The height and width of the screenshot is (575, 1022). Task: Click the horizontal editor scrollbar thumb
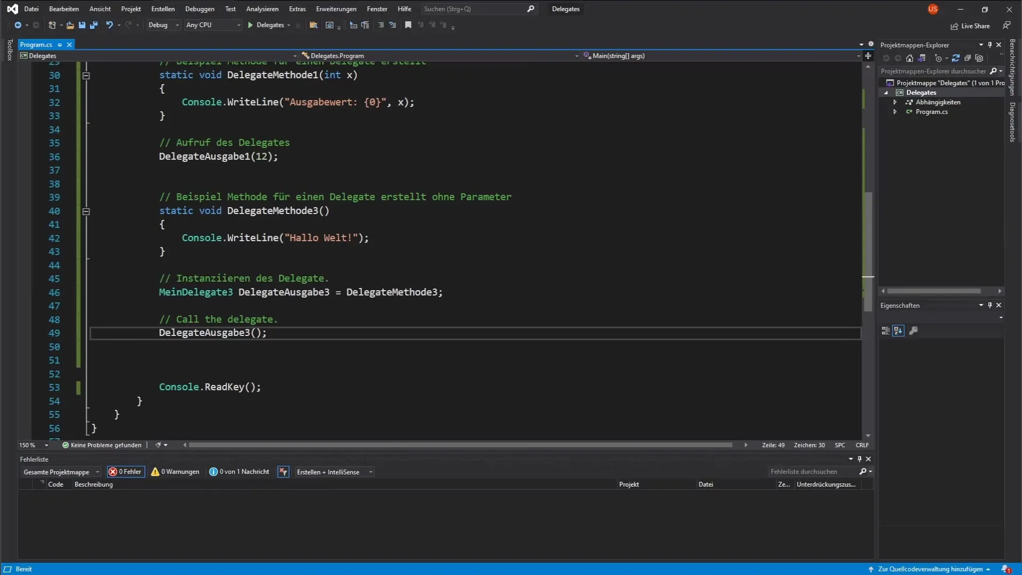pyautogui.click(x=460, y=445)
